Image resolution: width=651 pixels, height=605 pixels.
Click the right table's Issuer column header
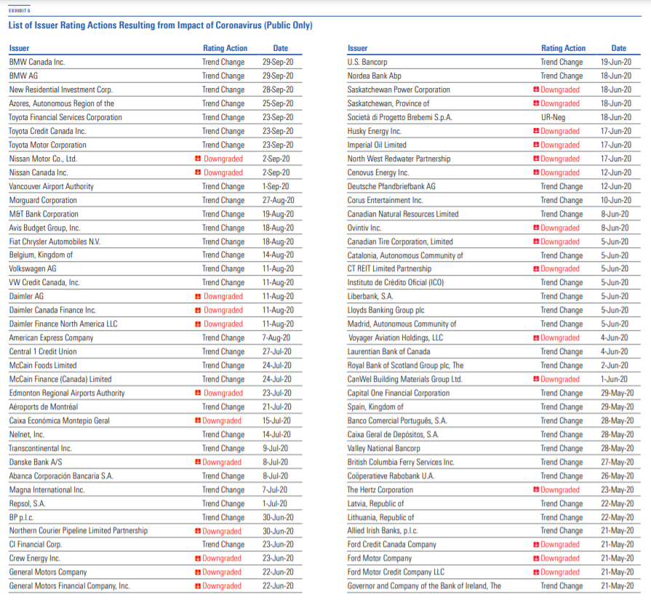357,48
